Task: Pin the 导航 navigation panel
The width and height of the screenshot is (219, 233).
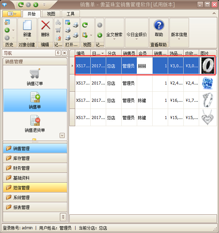Action: pos(58,53)
